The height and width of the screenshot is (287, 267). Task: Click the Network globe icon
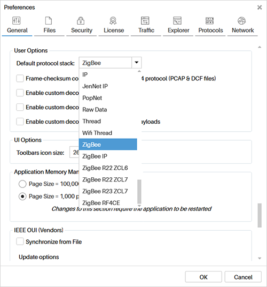241,21
